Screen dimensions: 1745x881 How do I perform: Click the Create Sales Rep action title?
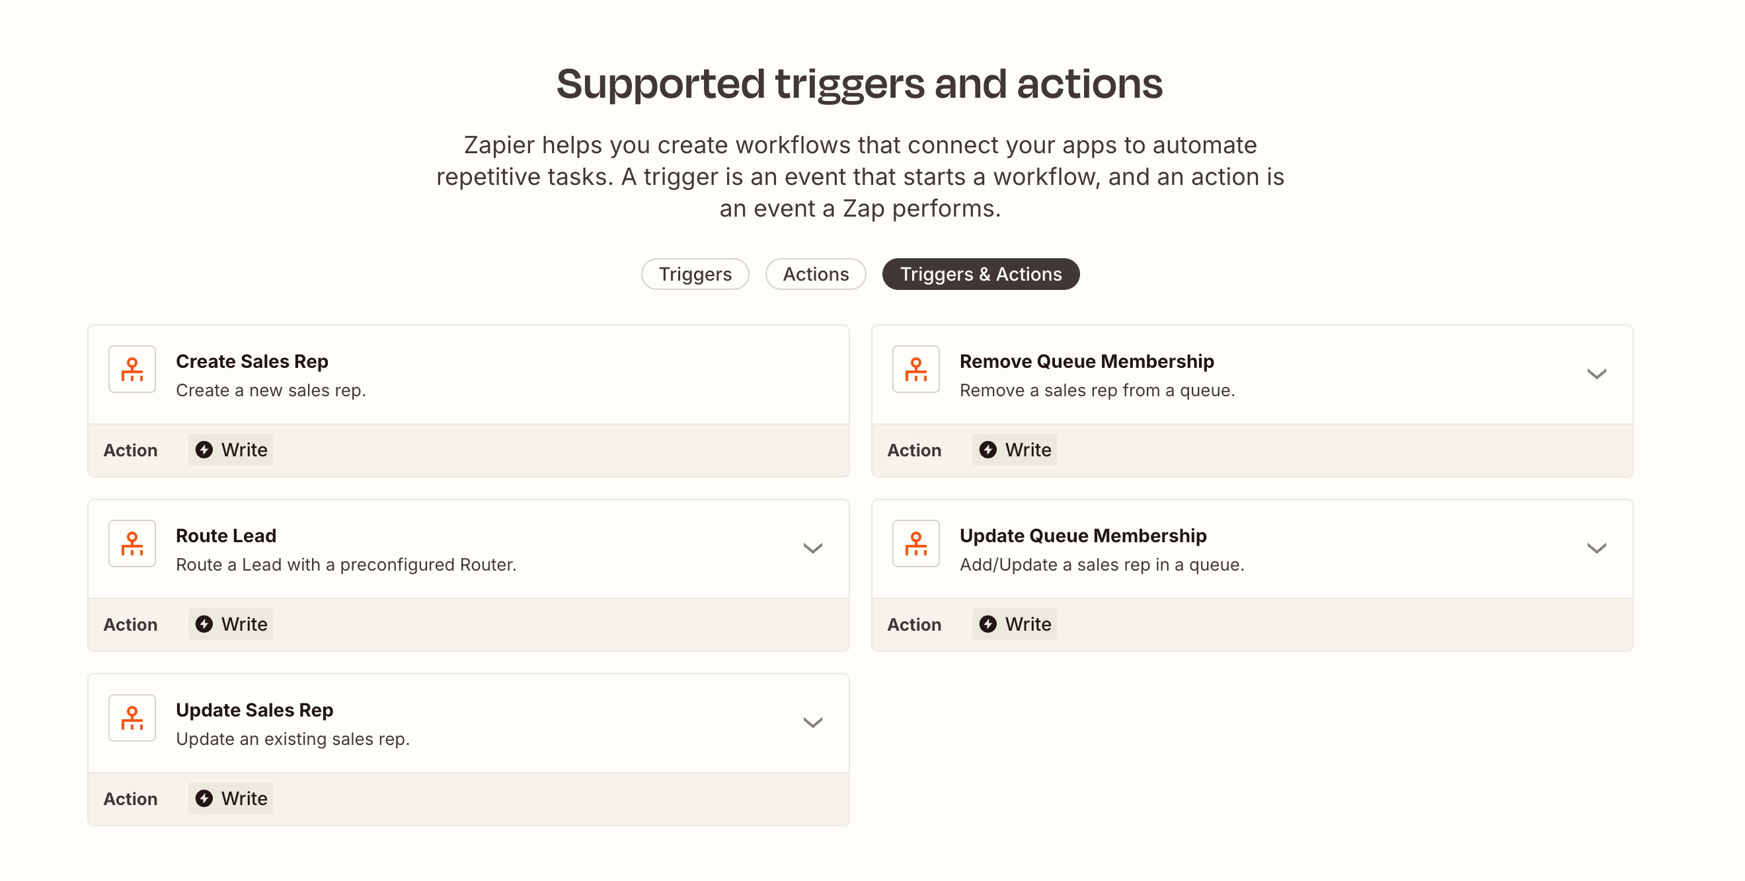(x=252, y=361)
